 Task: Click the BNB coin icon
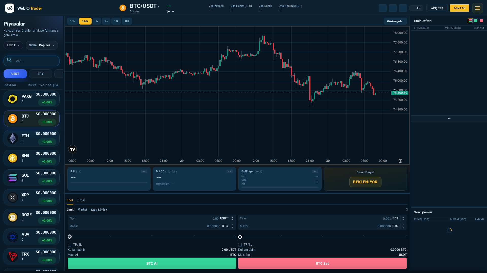point(13,158)
